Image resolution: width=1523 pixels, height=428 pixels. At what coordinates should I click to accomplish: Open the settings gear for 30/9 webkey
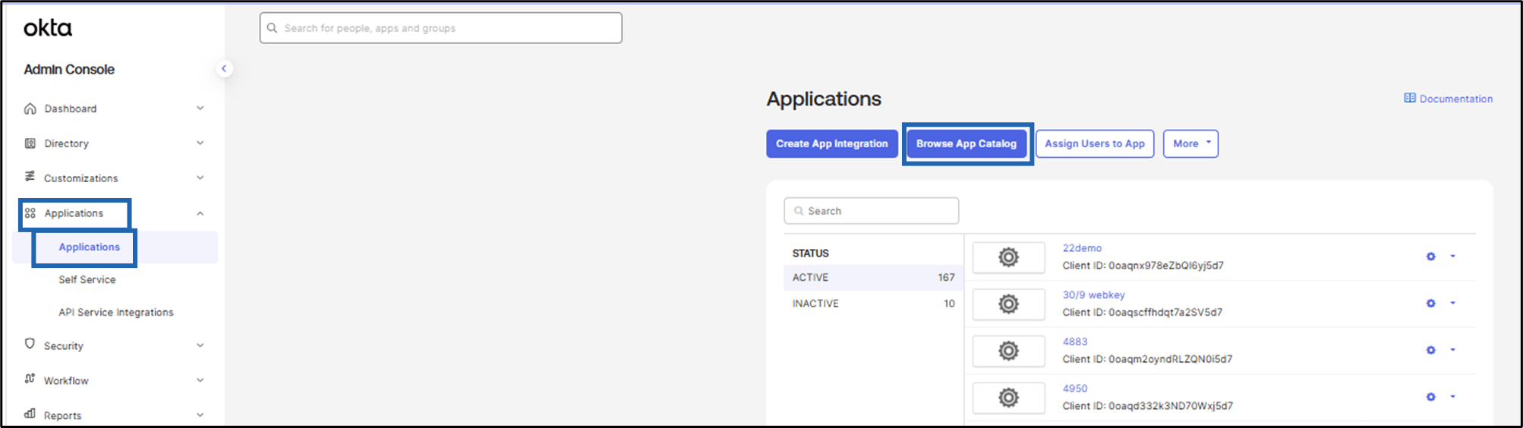(1431, 304)
